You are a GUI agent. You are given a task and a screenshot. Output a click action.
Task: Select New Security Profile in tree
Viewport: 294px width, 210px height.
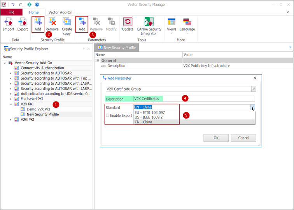pyautogui.click(x=43, y=114)
